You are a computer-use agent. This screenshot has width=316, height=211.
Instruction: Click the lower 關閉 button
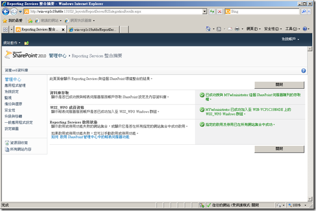coord(279,149)
